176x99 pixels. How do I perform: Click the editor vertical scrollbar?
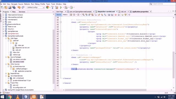(174, 65)
